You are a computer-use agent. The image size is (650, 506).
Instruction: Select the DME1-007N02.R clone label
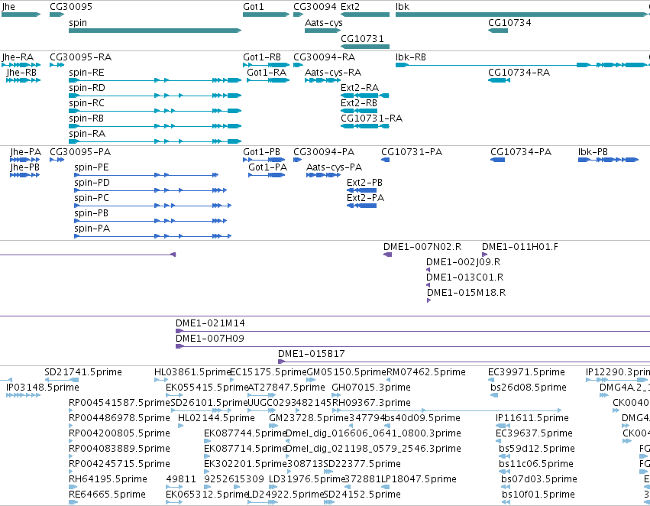coord(422,247)
